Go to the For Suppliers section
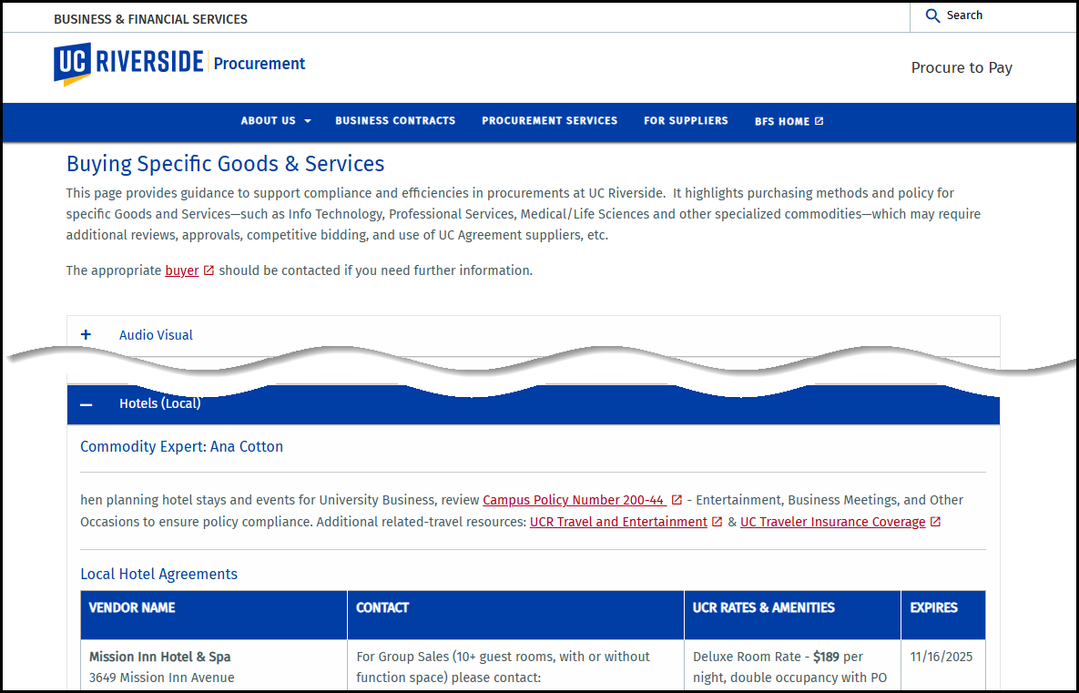This screenshot has width=1079, height=693. click(686, 120)
